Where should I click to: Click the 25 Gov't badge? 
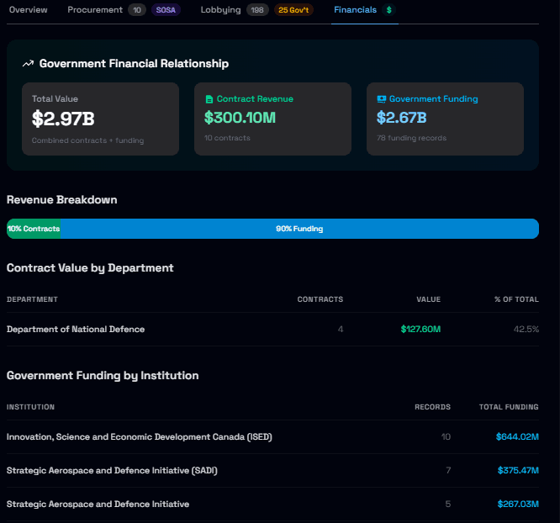tap(293, 10)
